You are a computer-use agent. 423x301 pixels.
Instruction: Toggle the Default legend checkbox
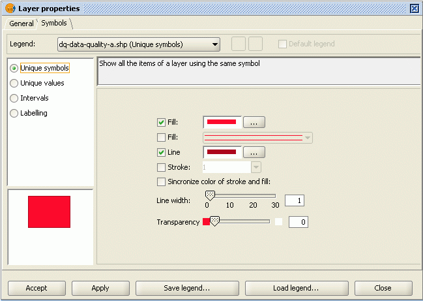(x=282, y=44)
